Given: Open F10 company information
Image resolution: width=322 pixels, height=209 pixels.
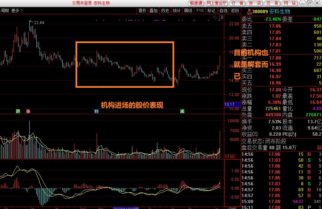Looking at the screenshot, I should click(200, 11).
